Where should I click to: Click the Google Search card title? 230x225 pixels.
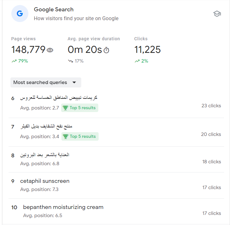click(x=54, y=9)
